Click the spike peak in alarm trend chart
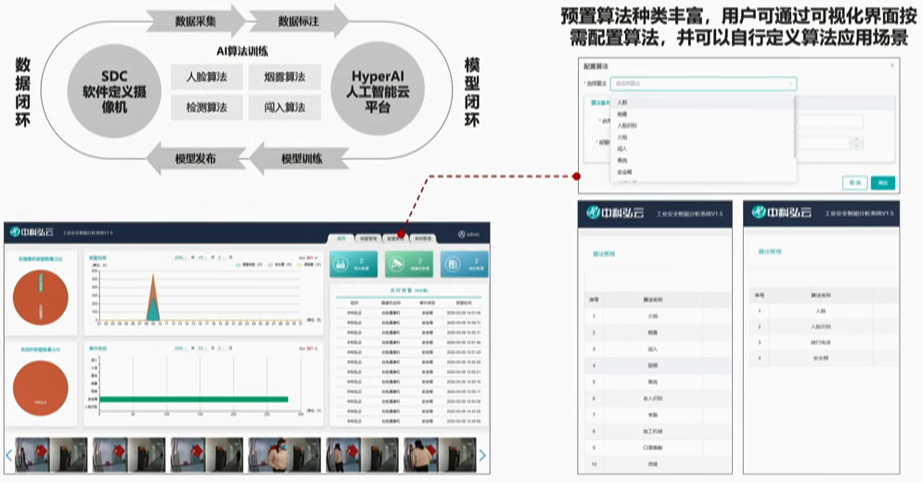Viewport: 922px width, 482px height. [x=153, y=276]
